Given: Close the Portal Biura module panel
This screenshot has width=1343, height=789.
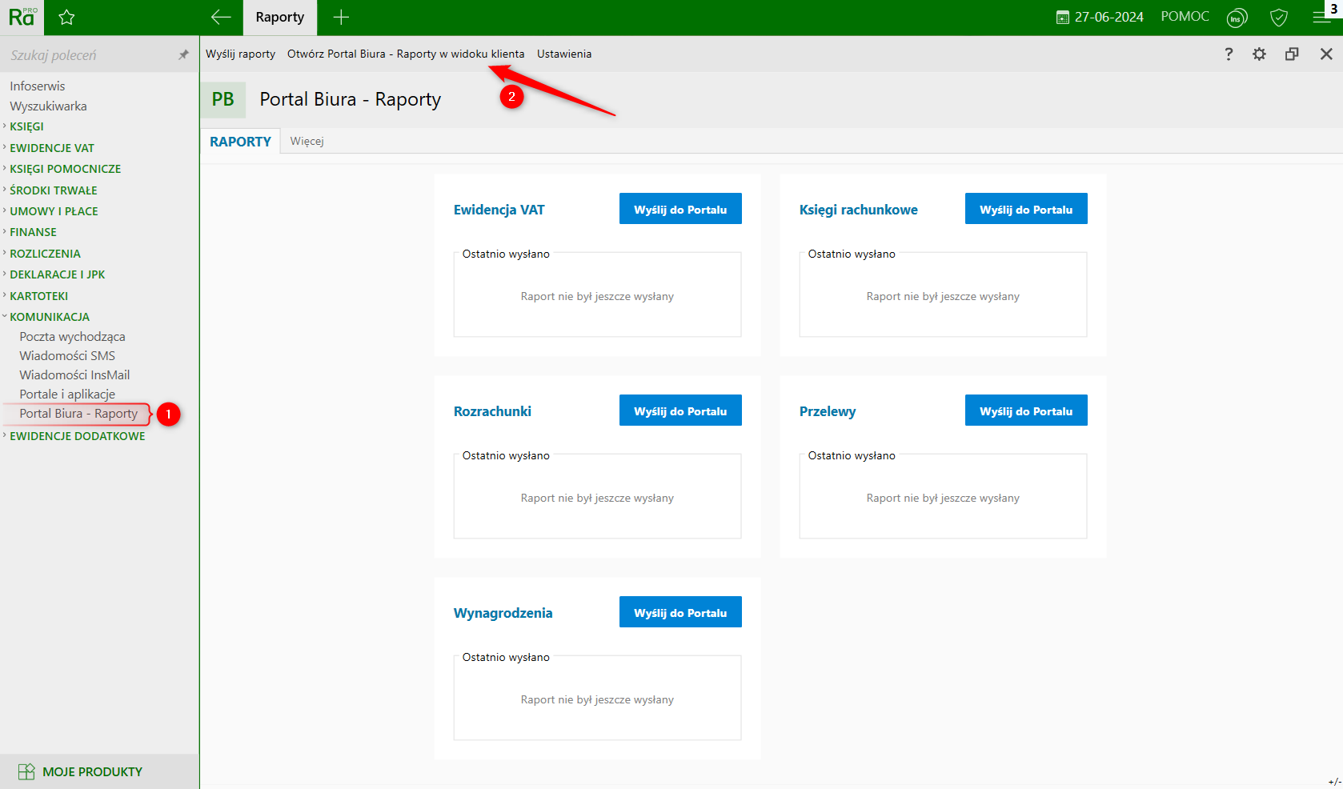Looking at the screenshot, I should coord(1326,54).
